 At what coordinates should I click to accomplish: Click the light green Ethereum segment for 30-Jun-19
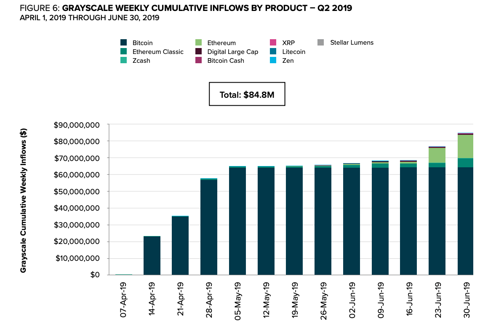point(466,147)
